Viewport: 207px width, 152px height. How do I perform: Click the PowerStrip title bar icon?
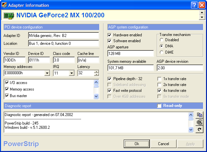tap(4, 5)
